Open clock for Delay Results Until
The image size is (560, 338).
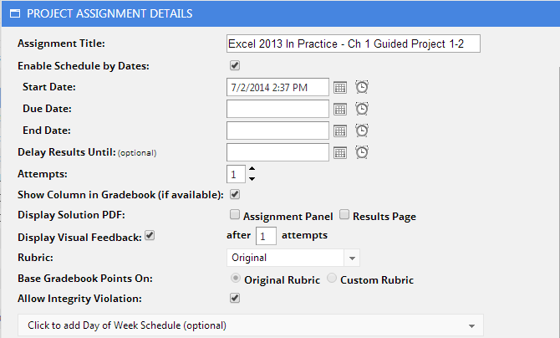point(362,153)
